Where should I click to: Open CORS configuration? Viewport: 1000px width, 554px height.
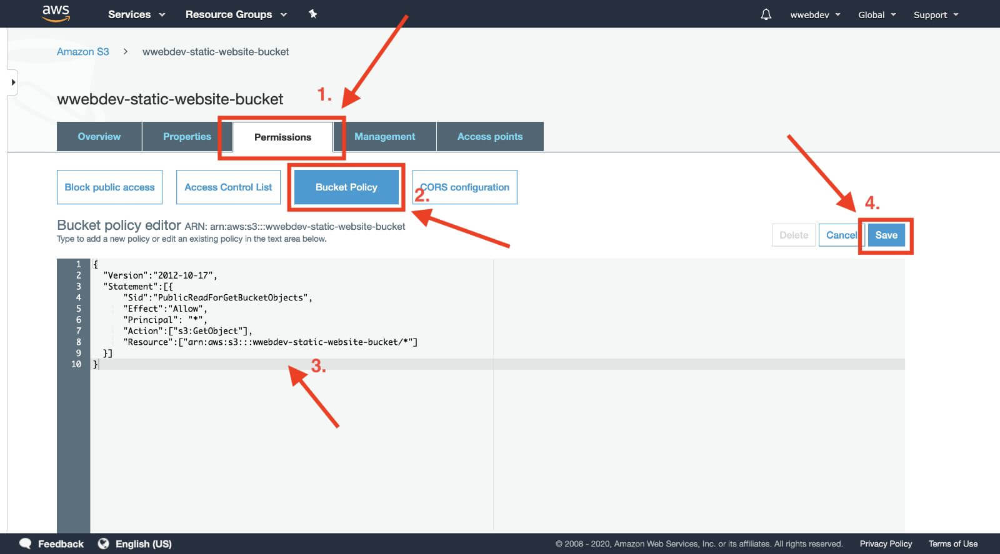tap(465, 187)
